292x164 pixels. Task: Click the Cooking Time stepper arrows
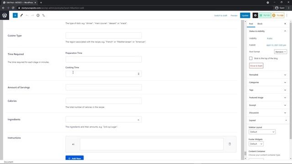click(139, 74)
